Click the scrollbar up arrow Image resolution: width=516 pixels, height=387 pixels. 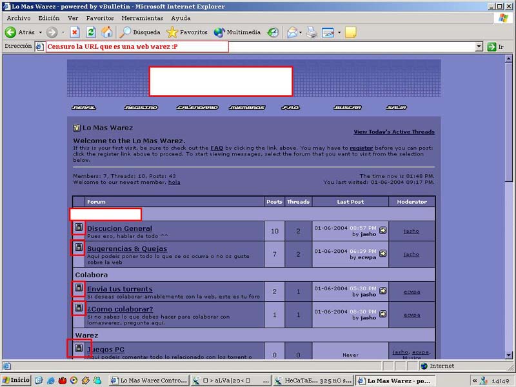pyautogui.click(x=509, y=59)
